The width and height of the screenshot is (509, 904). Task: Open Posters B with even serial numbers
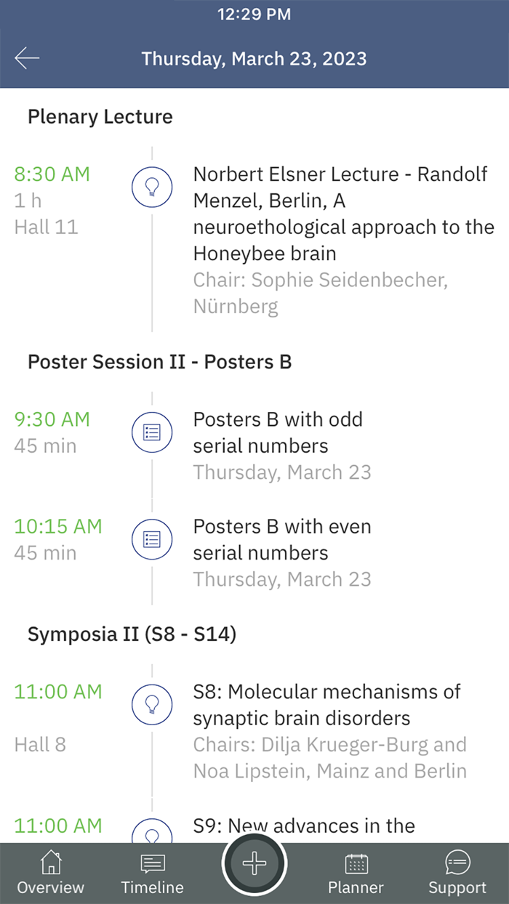[x=282, y=539]
